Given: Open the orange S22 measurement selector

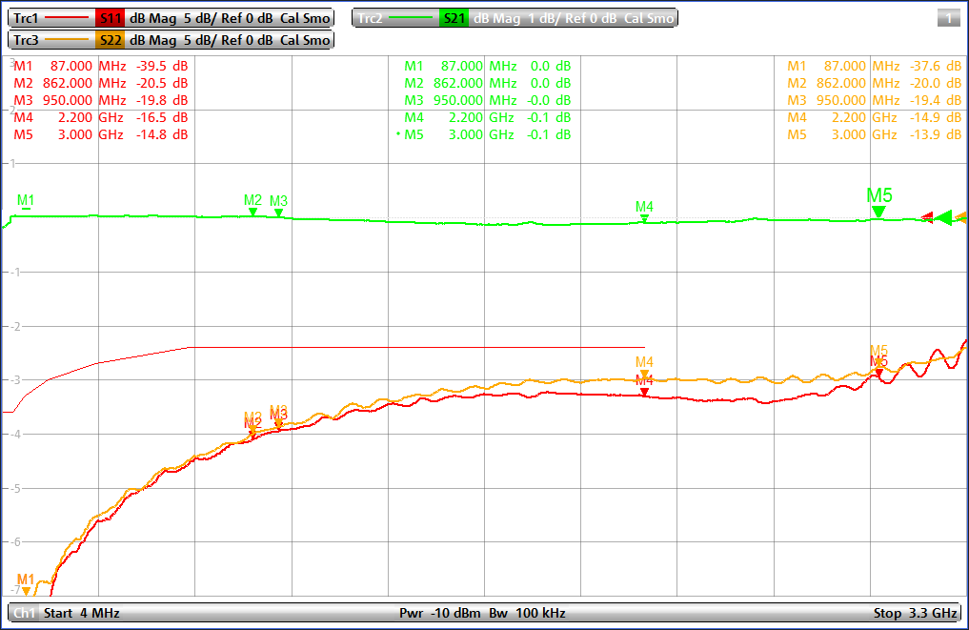Looking at the screenshot, I should pos(110,40).
